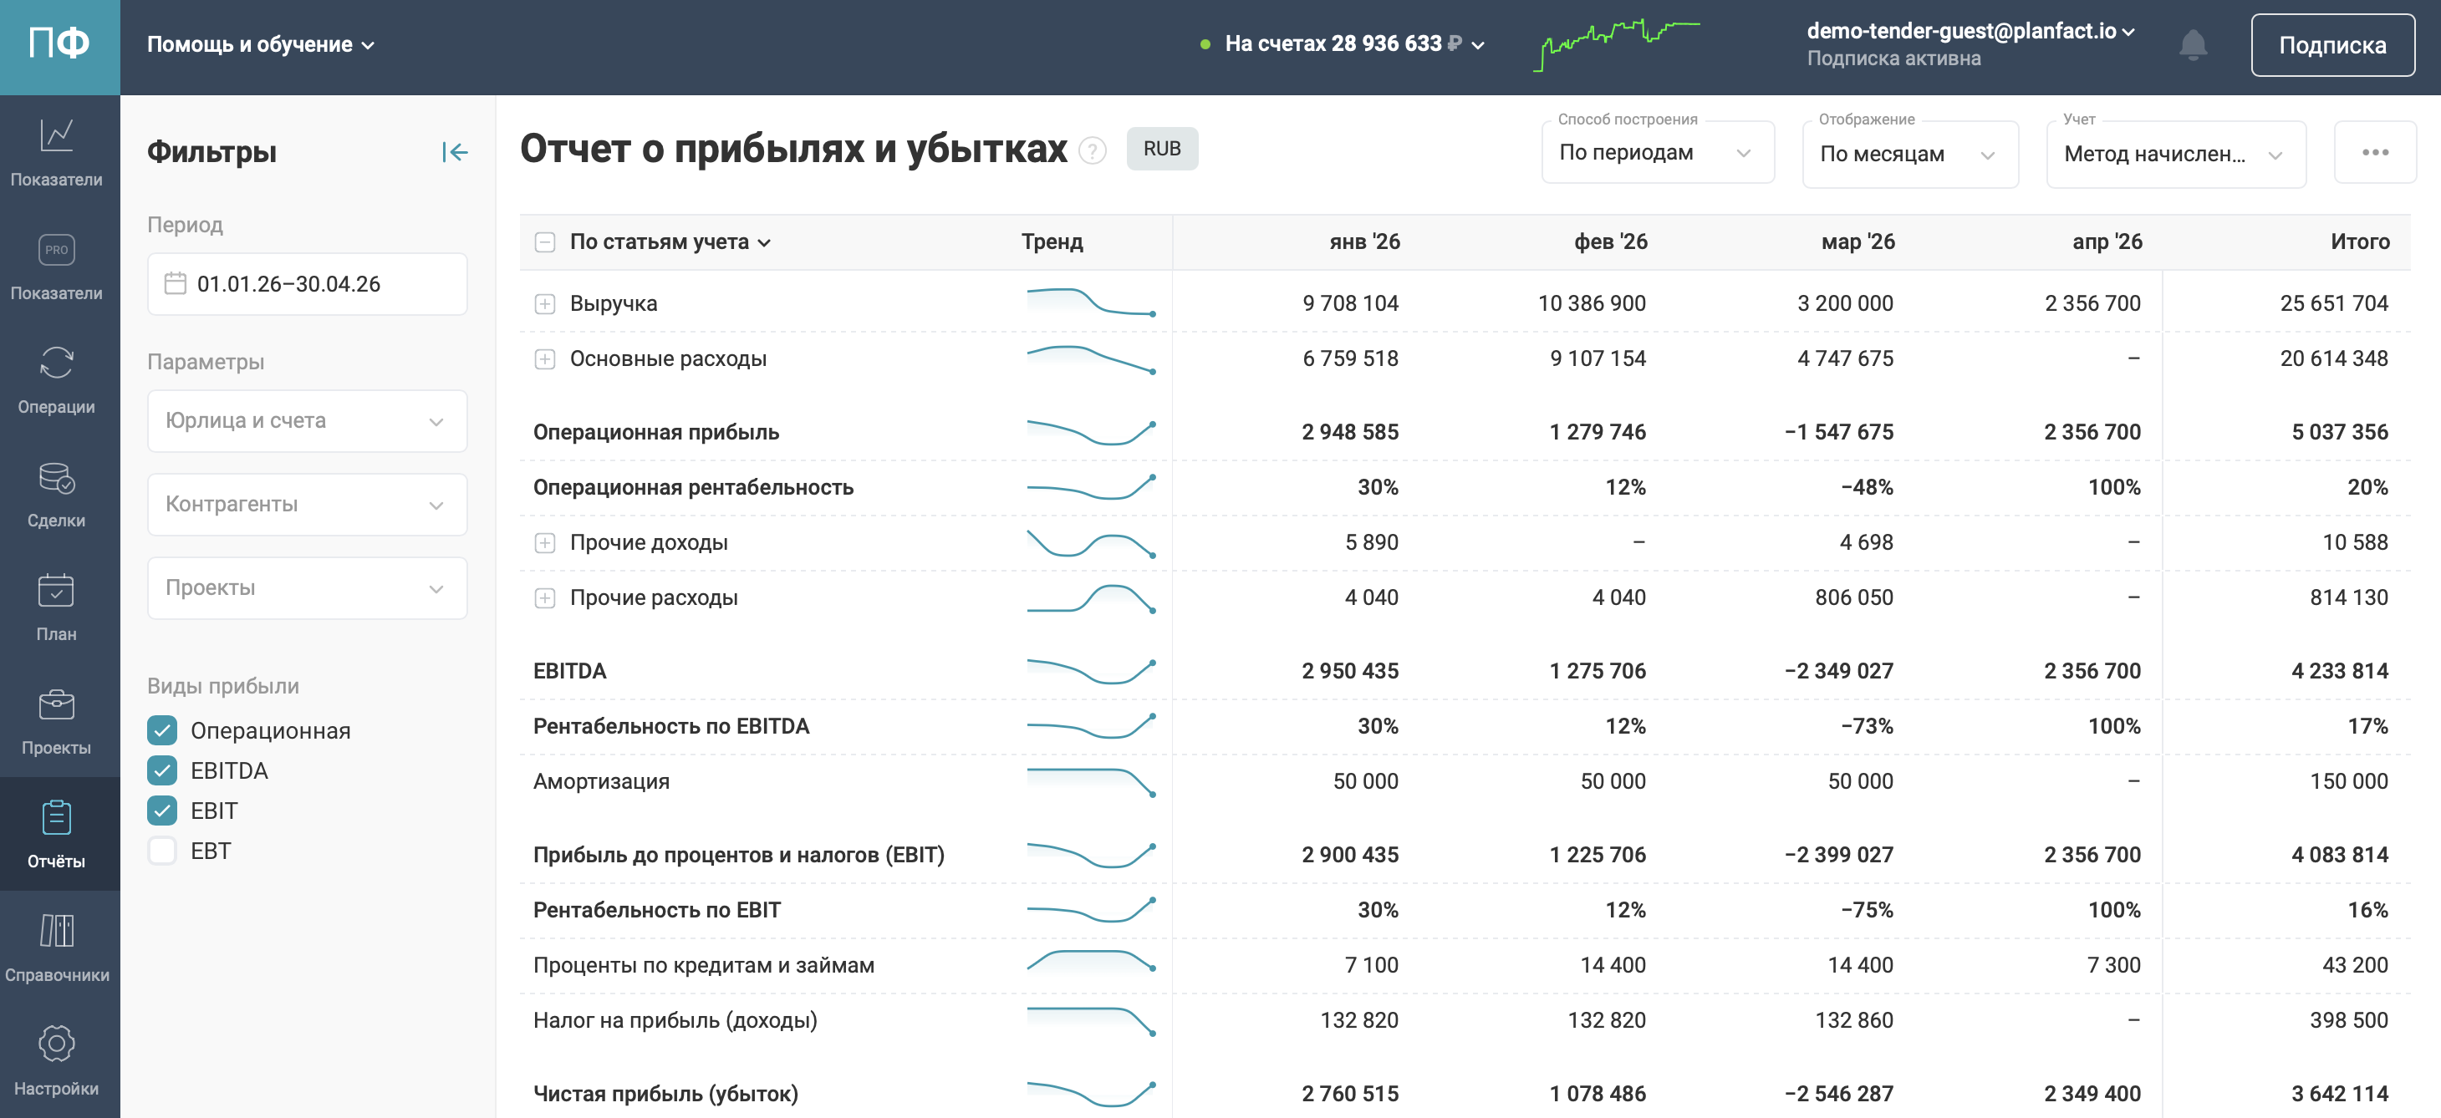
Task: Enable the EBT checkbox
Action: (x=162, y=851)
